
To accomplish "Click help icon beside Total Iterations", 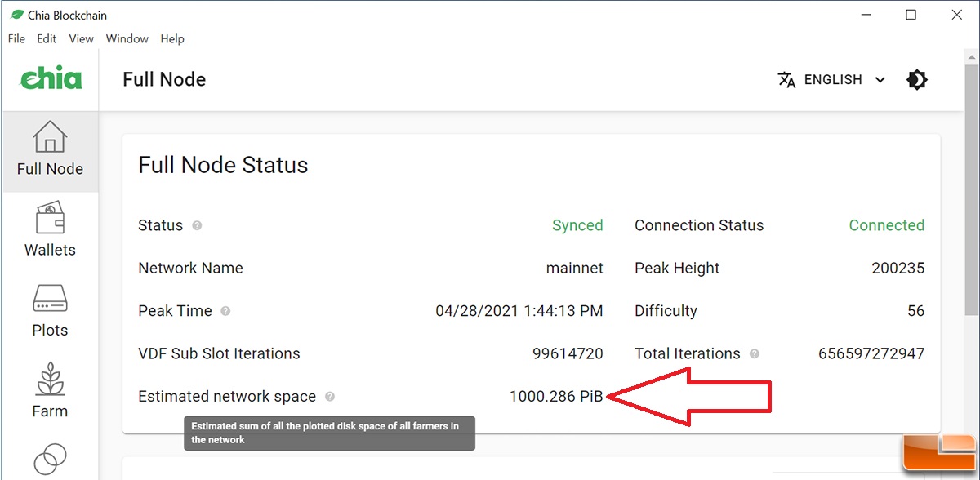I will [x=754, y=353].
